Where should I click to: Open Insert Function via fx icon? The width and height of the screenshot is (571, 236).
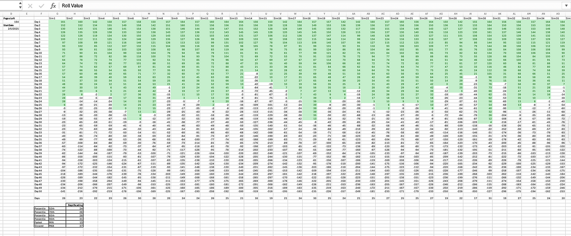[53, 6]
